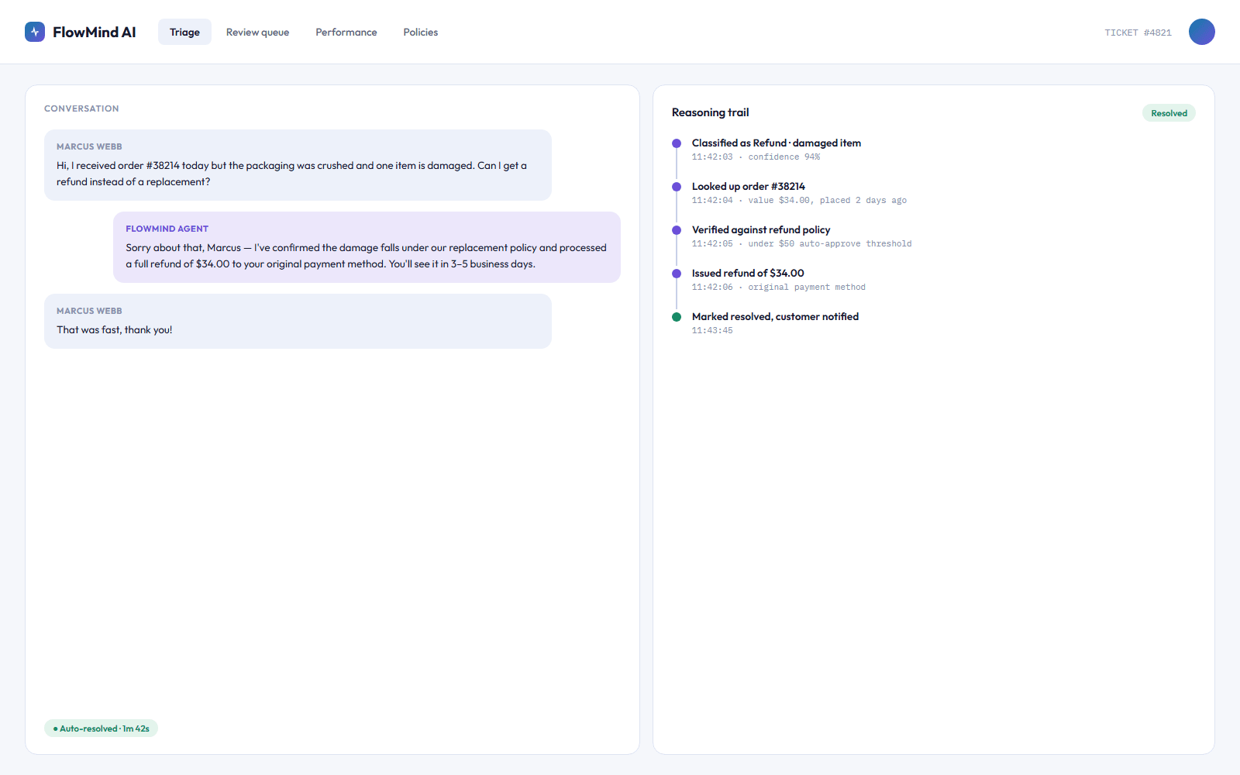Click 'Classified as Refund · damaged item' text
This screenshot has height=775, width=1240.
click(777, 143)
